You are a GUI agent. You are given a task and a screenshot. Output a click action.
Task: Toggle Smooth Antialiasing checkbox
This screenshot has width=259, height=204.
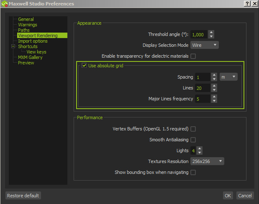coord(193,140)
